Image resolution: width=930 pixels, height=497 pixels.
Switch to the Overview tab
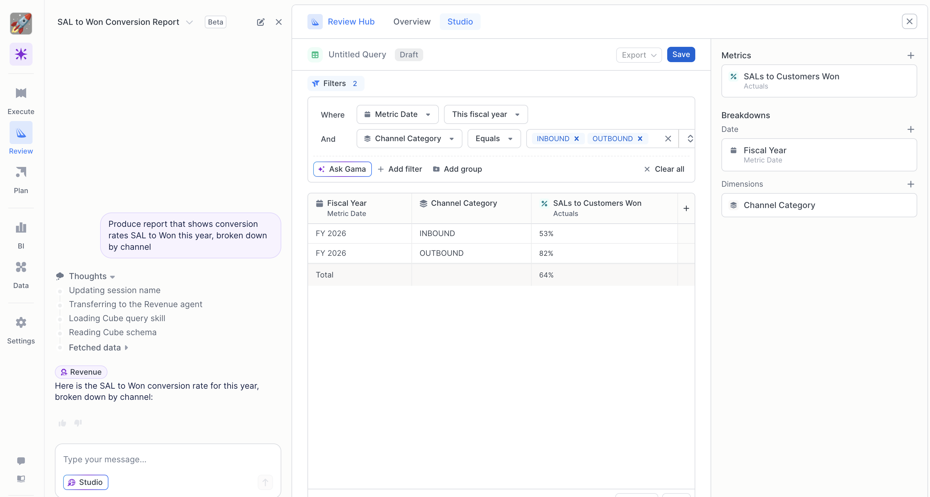click(x=412, y=22)
